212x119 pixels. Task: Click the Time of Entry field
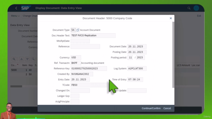click(x=135, y=80)
